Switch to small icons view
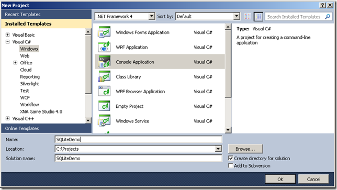This screenshot has height=190, width=337. 248,16
